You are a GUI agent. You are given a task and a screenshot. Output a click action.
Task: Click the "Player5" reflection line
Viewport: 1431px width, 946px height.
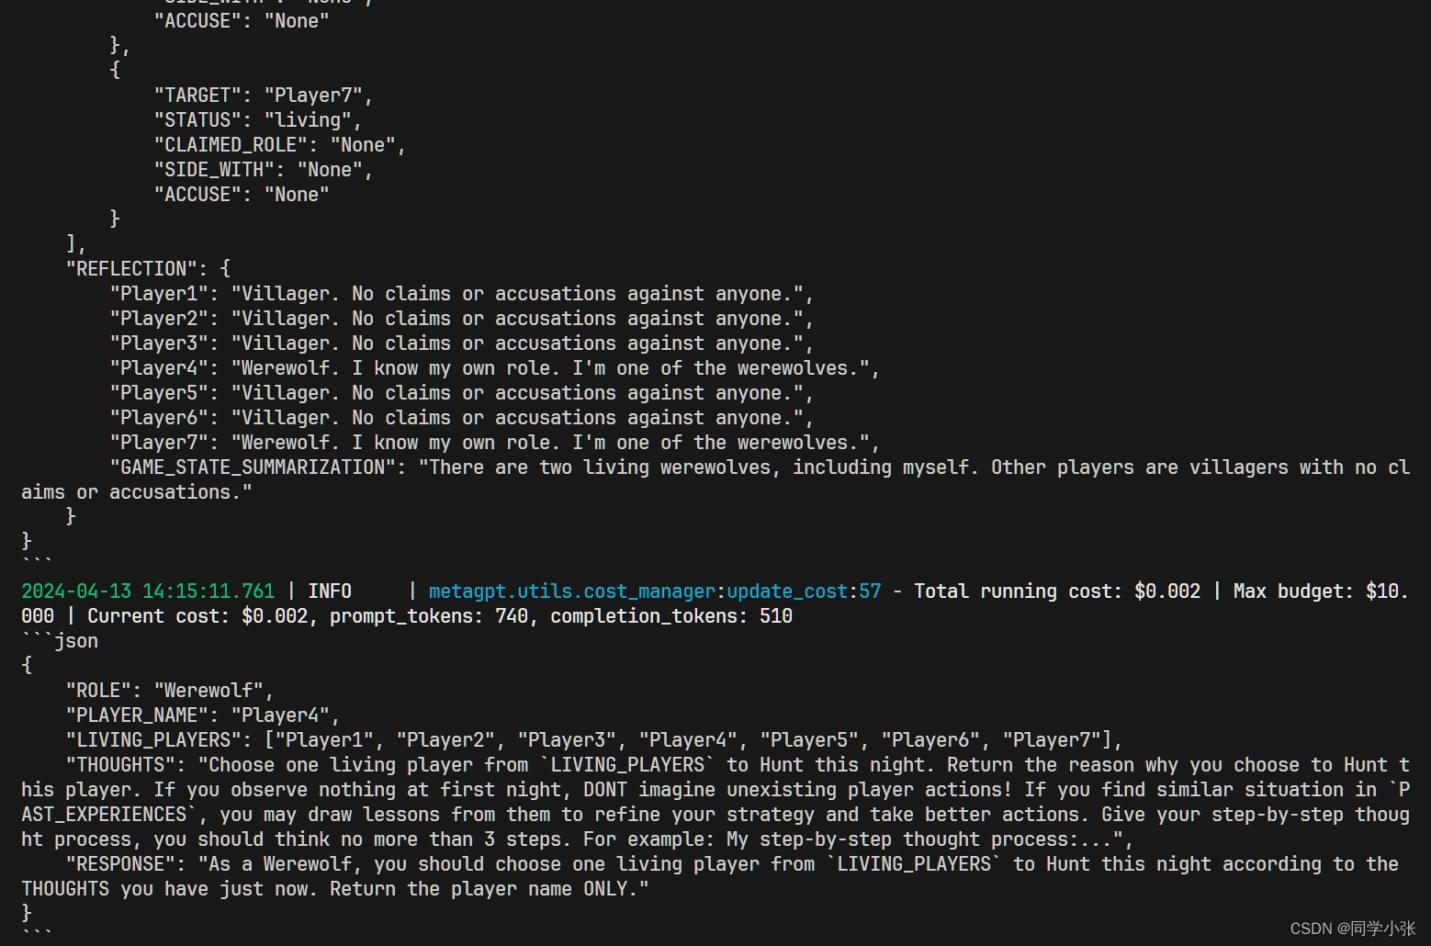[x=462, y=393]
